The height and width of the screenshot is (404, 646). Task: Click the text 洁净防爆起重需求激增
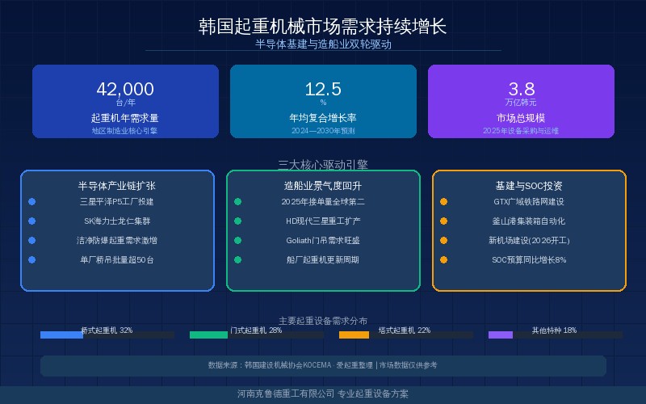(x=117, y=240)
